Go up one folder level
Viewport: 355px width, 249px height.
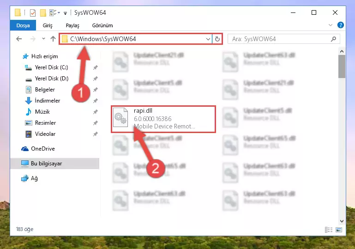(53, 39)
